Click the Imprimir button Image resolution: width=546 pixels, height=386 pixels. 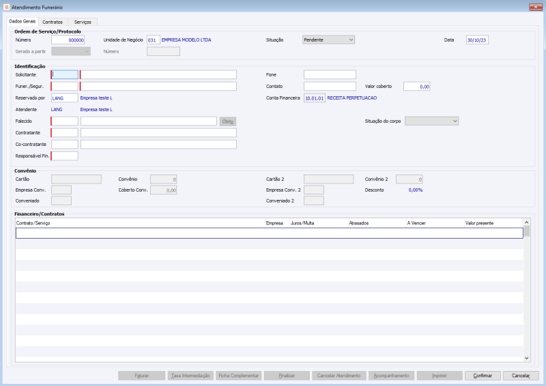[440, 376]
